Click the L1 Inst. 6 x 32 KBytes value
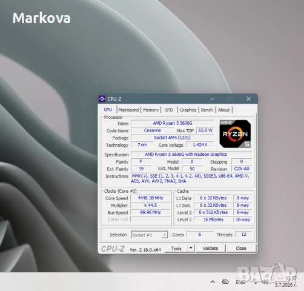The height and width of the screenshot is (291, 304). point(213,205)
